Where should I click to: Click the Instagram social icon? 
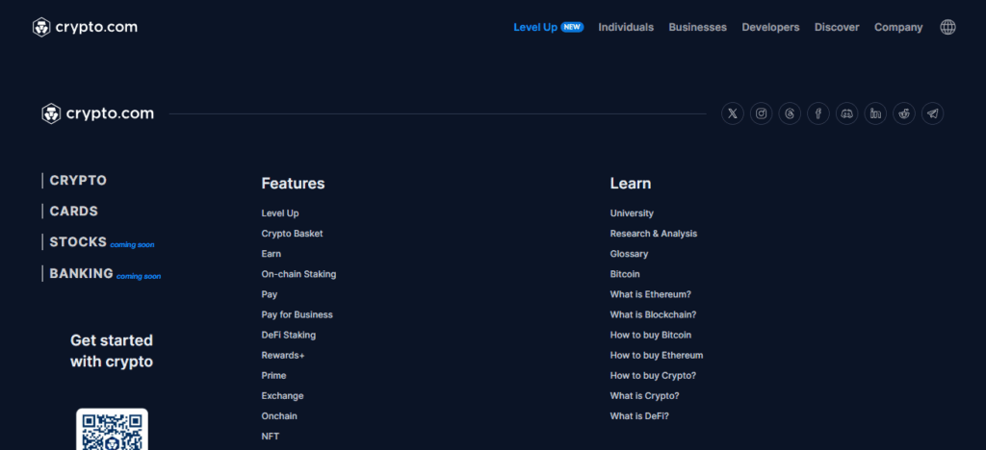[x=762, y=113]
